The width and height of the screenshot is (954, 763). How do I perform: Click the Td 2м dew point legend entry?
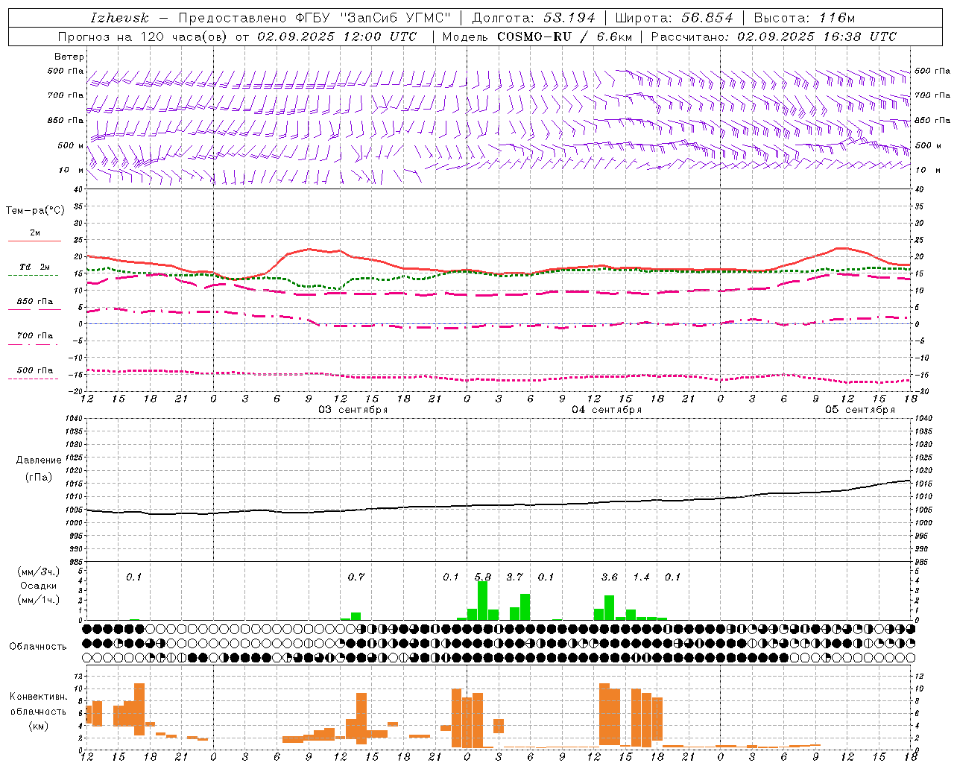point(34,267)
